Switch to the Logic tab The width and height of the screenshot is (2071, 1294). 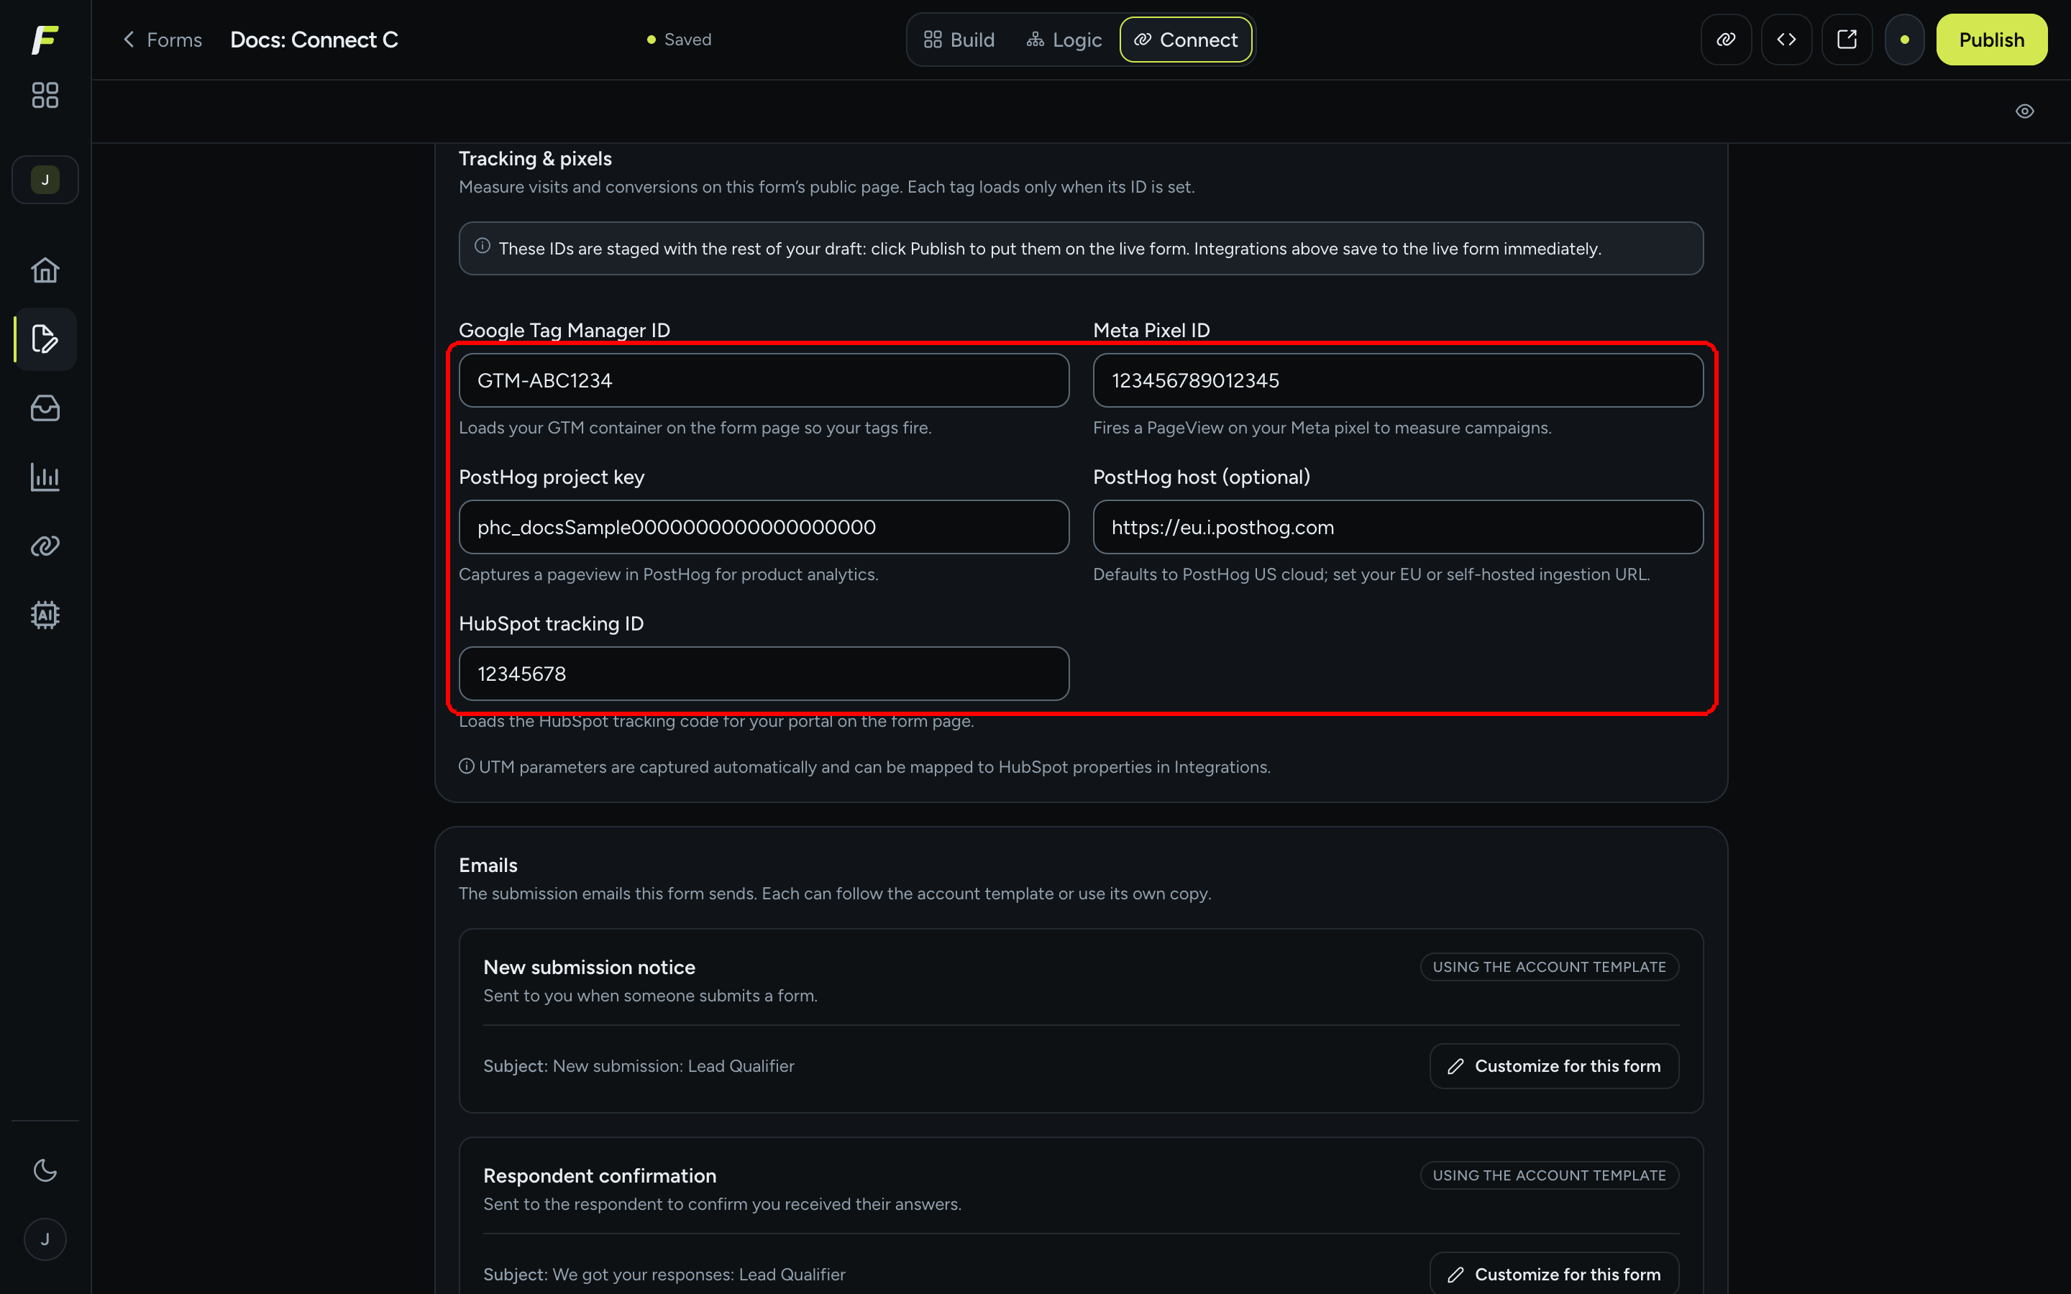[1064, 40]
